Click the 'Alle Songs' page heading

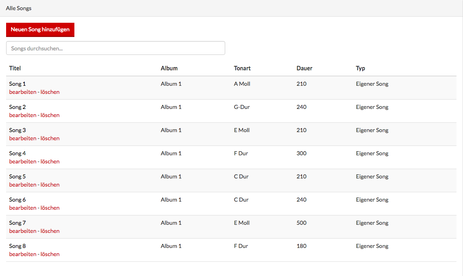(x=19, y=8)
